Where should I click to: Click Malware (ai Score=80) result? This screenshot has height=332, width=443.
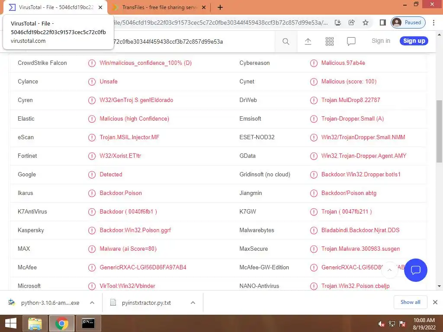[128, 249]
